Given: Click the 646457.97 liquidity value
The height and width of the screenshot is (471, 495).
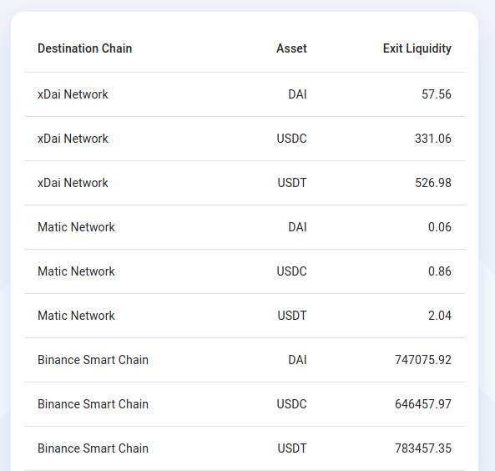Looking at the screenshot, I should pos(423,404).
